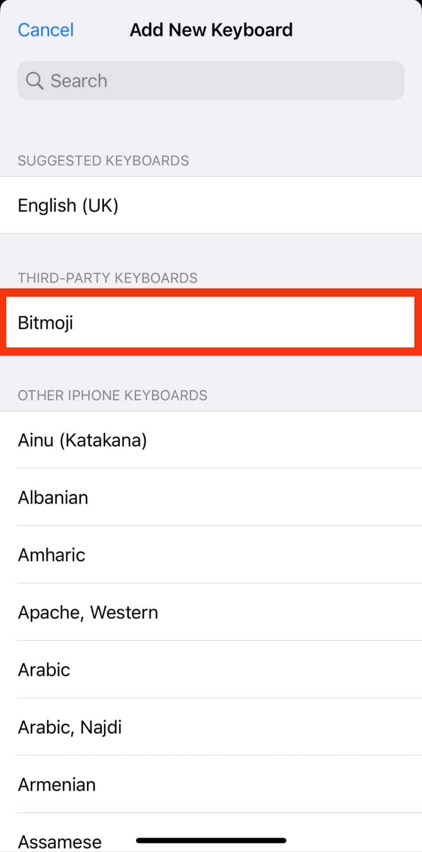Select the Ainu (Katakana) keyboard
This screenshot has height=852, width=422.
tap(211, 440)
